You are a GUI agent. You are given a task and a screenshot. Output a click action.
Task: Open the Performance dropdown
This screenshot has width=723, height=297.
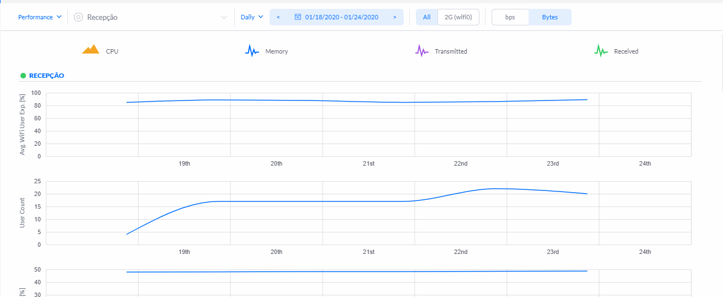pyautogui.click(x=40, y=17)
